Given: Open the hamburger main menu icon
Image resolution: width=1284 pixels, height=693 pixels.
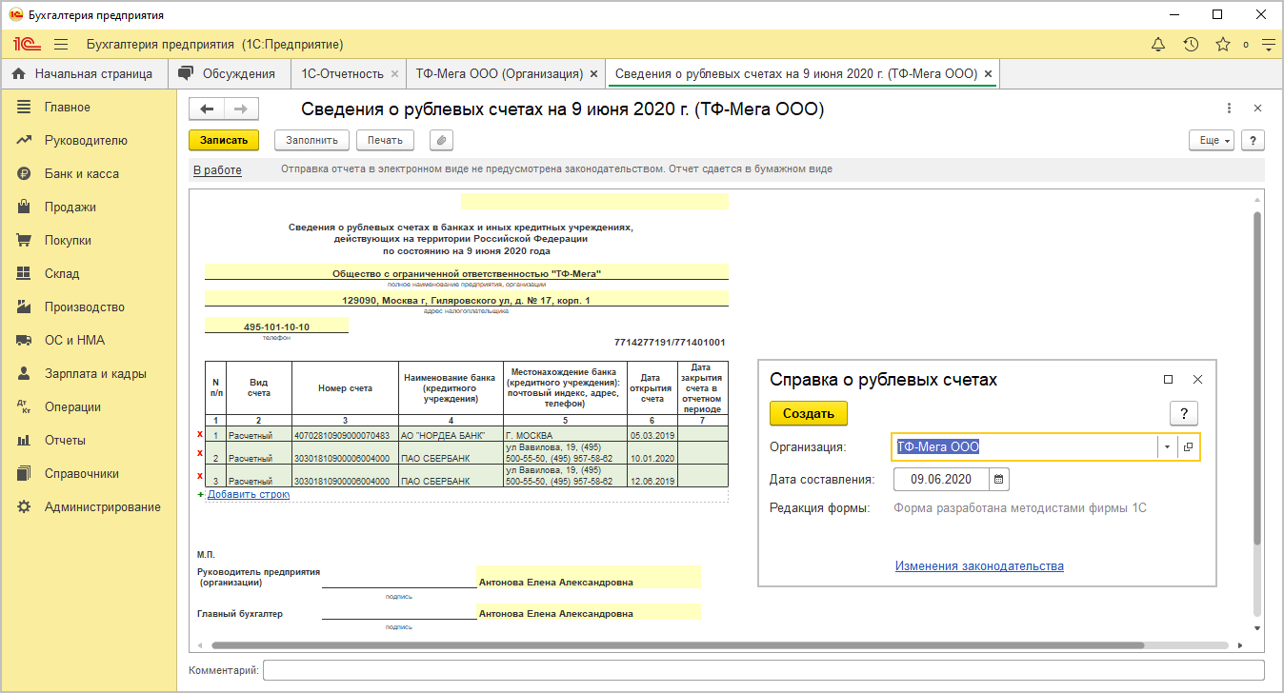Looking at the screenshot, I should 61,45.
